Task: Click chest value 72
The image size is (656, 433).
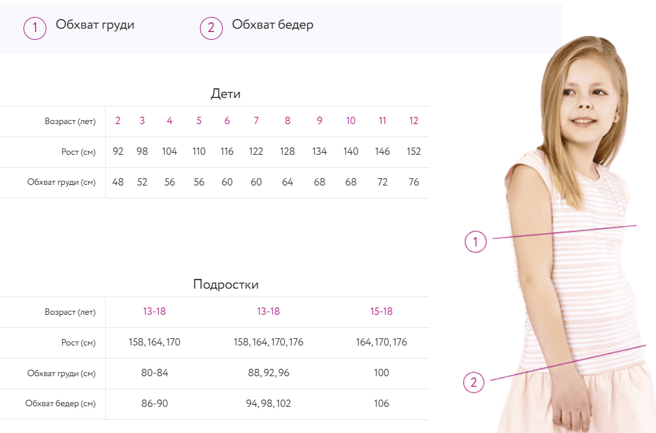Action: click(382, 182)
